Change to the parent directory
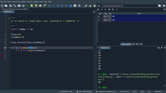 (x=164, y=6)
